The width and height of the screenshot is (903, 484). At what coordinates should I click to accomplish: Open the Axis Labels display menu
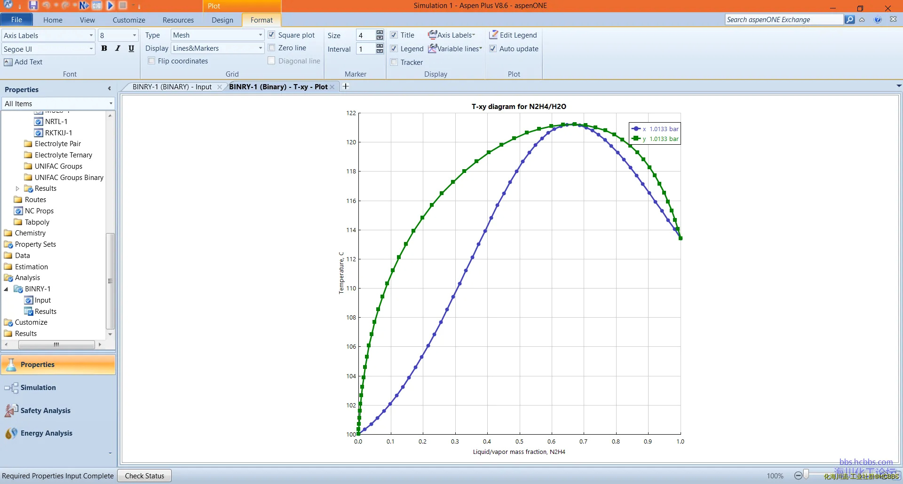[451, 35]
